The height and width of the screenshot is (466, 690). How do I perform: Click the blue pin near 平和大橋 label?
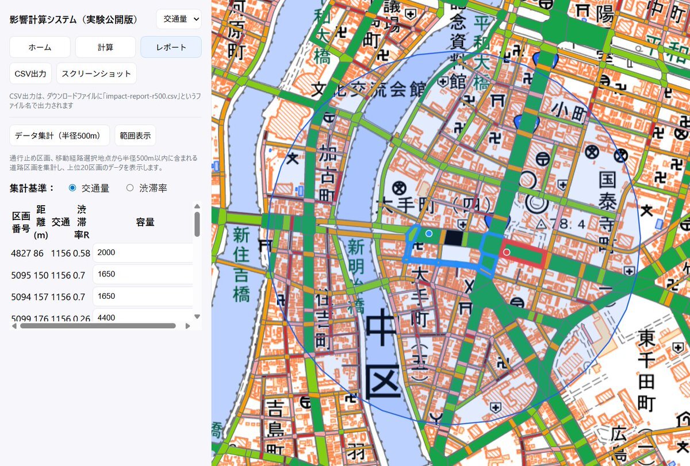(546, 57)
